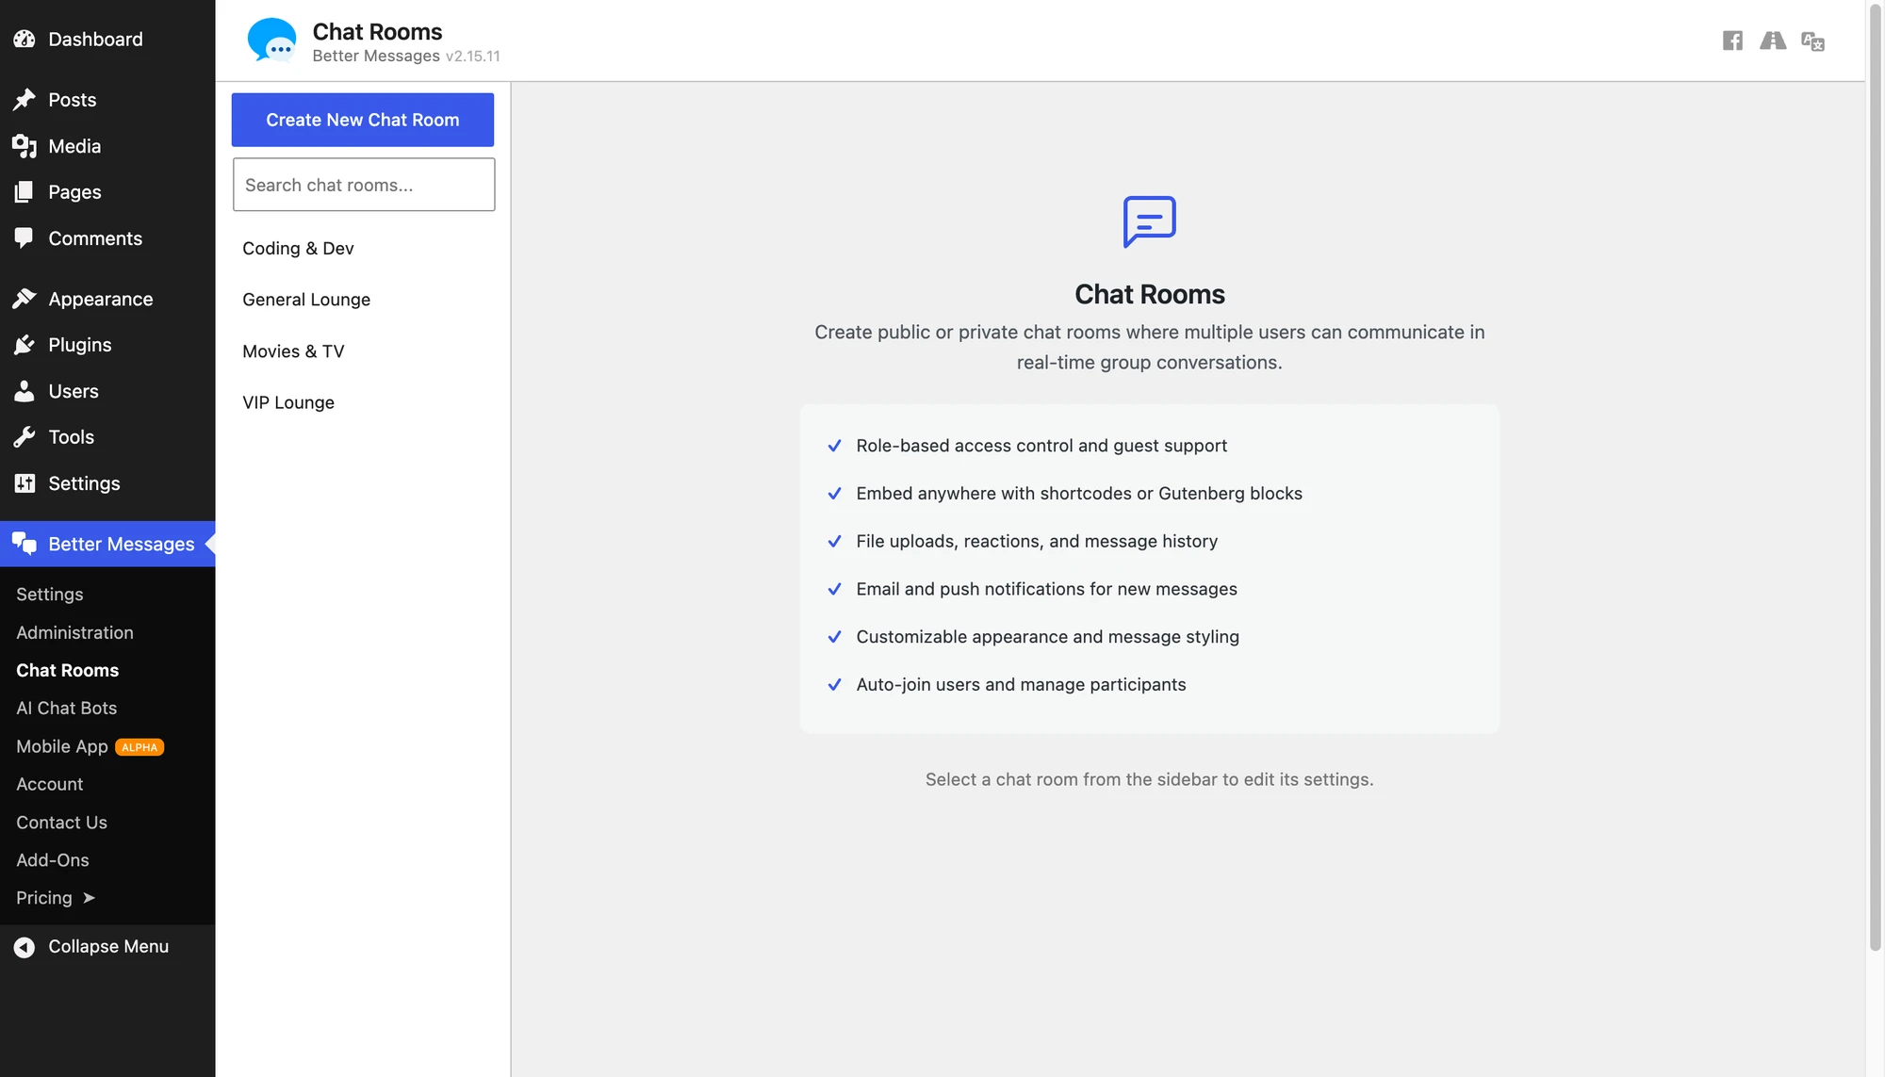The height and width of the screenshot is (1077, 1885).
Task: Click the version text v2.15.11
Action: tap(473, 57)
